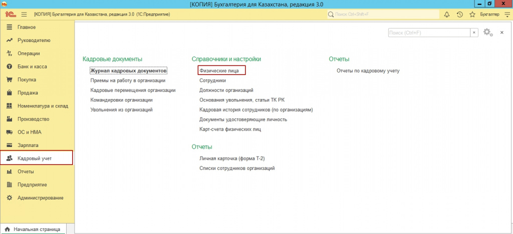This screenshot has height=234, width=513.
Task: Click the home icon on the Начальная страница tab
Action: (7, 229)
